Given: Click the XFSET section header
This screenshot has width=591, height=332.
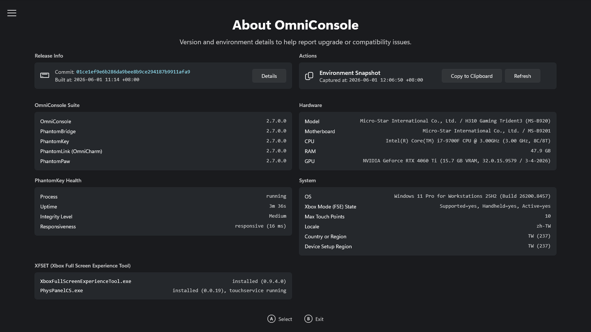Looking at the screenshot, I should point(83,266).
